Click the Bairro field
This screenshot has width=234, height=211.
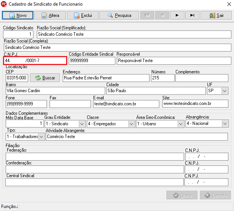click(x=55, y=91)
